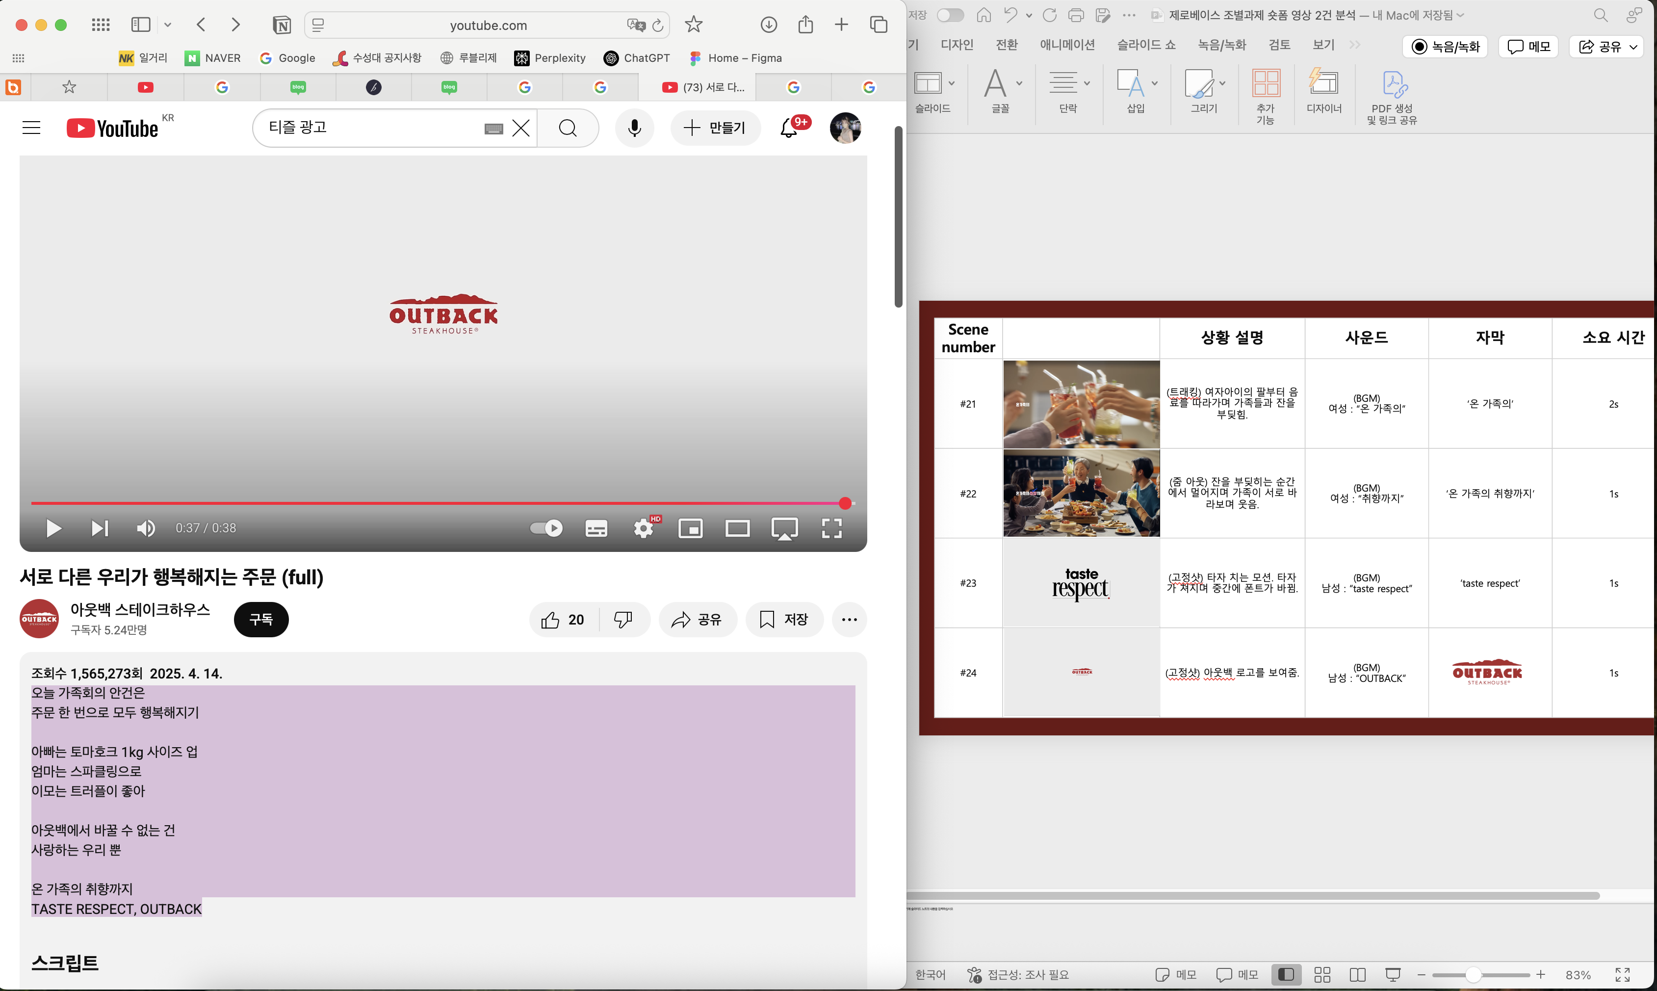
Task: Open the Safari share menu
Action: [x=806, y=24]
